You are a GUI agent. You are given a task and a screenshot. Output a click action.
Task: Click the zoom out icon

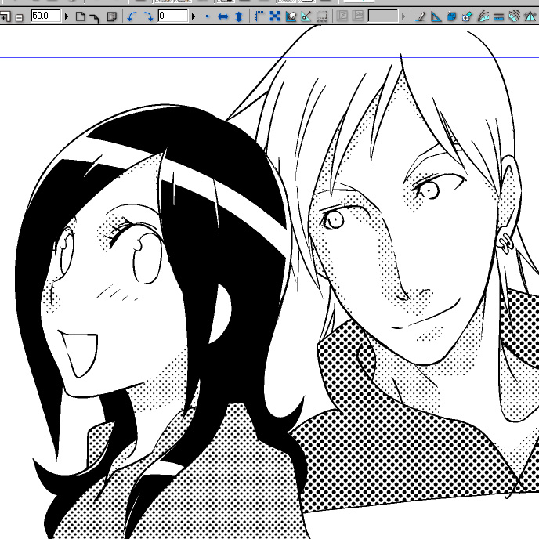(19, 16)
